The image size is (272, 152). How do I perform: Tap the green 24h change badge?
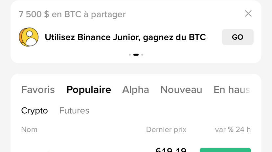tap(225, 150)
